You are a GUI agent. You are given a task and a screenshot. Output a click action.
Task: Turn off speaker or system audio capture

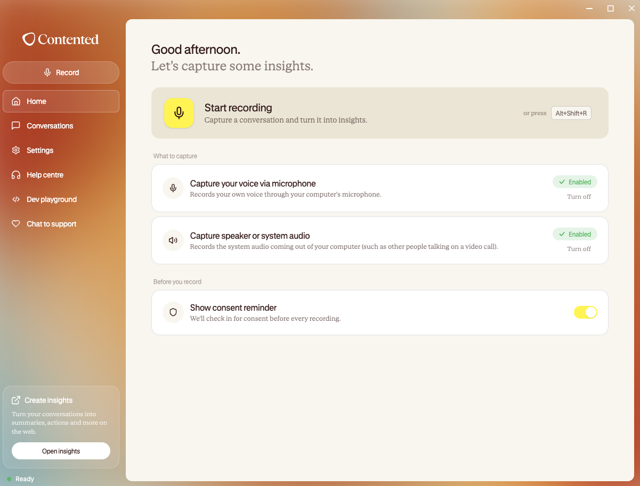point(579,249)
